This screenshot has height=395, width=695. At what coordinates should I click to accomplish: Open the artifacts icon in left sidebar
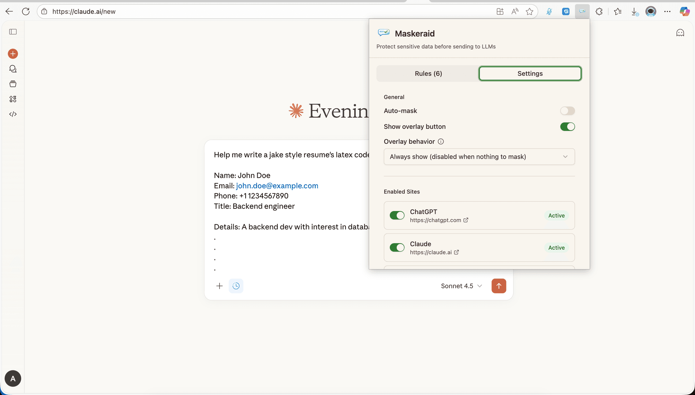coord(13,99)
